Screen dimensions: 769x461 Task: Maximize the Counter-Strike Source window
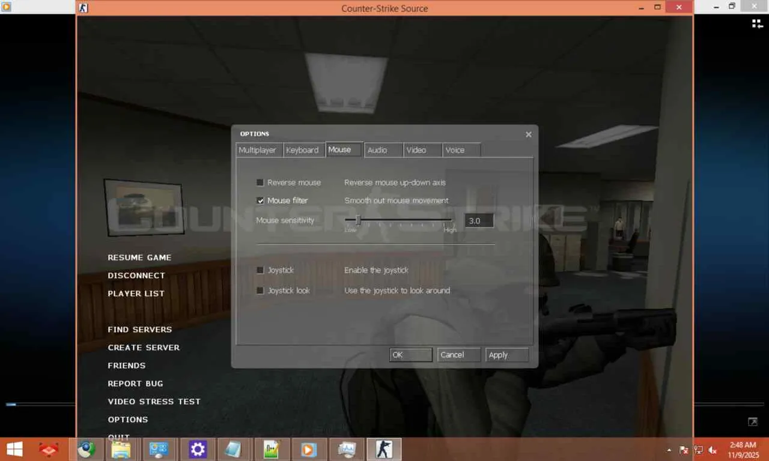pos(658,8)
